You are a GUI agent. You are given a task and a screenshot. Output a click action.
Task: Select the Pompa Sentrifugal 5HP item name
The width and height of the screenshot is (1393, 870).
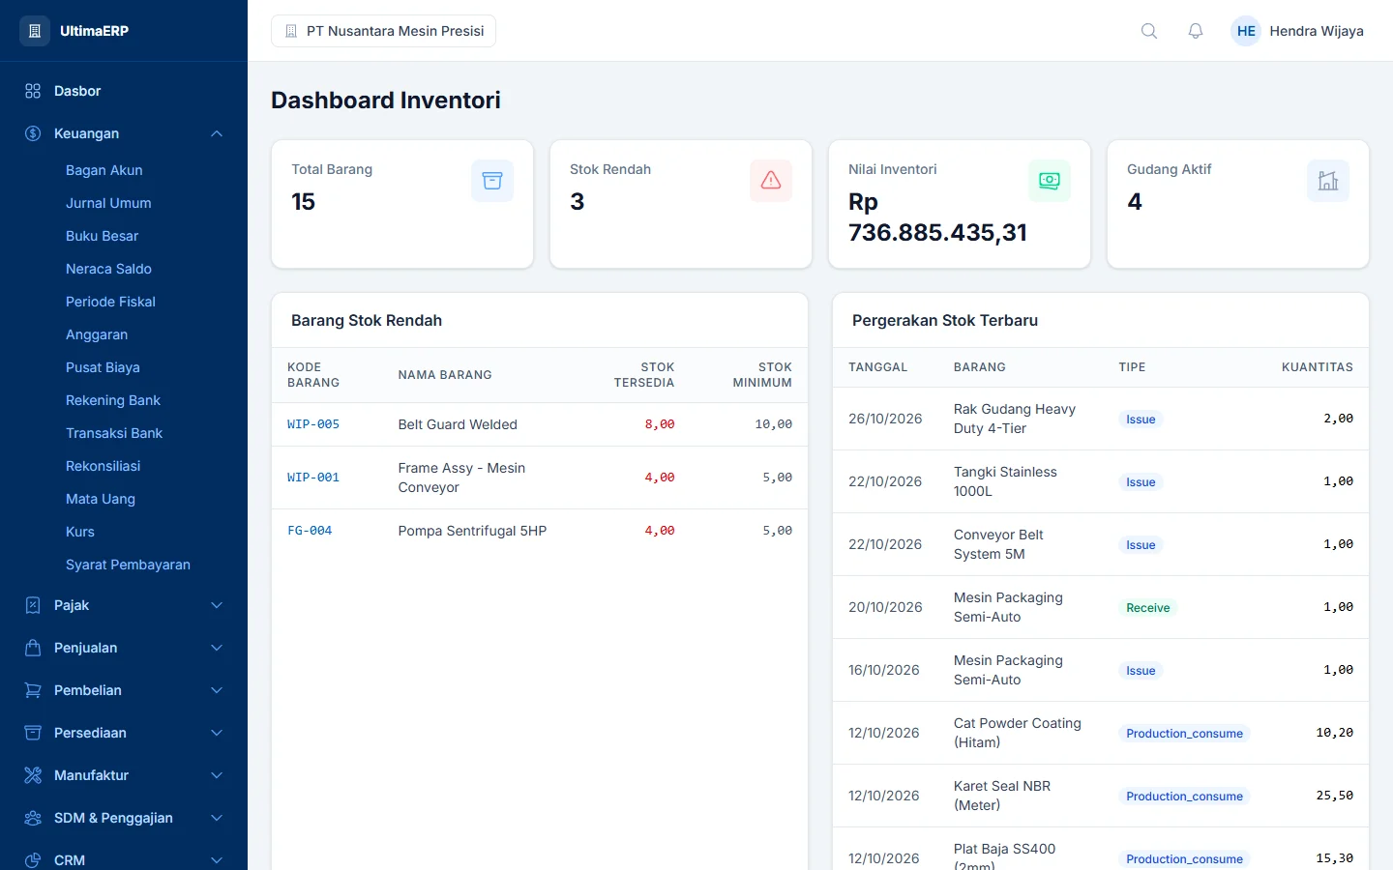[x=472, y=531]
